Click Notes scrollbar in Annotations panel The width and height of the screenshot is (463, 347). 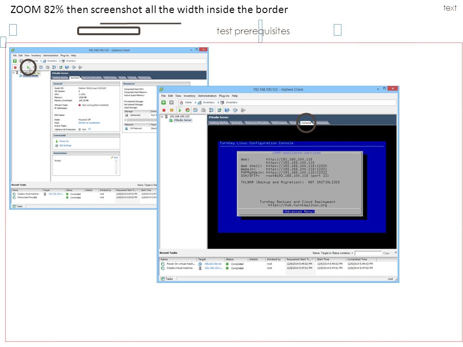(x=116, y=167)
